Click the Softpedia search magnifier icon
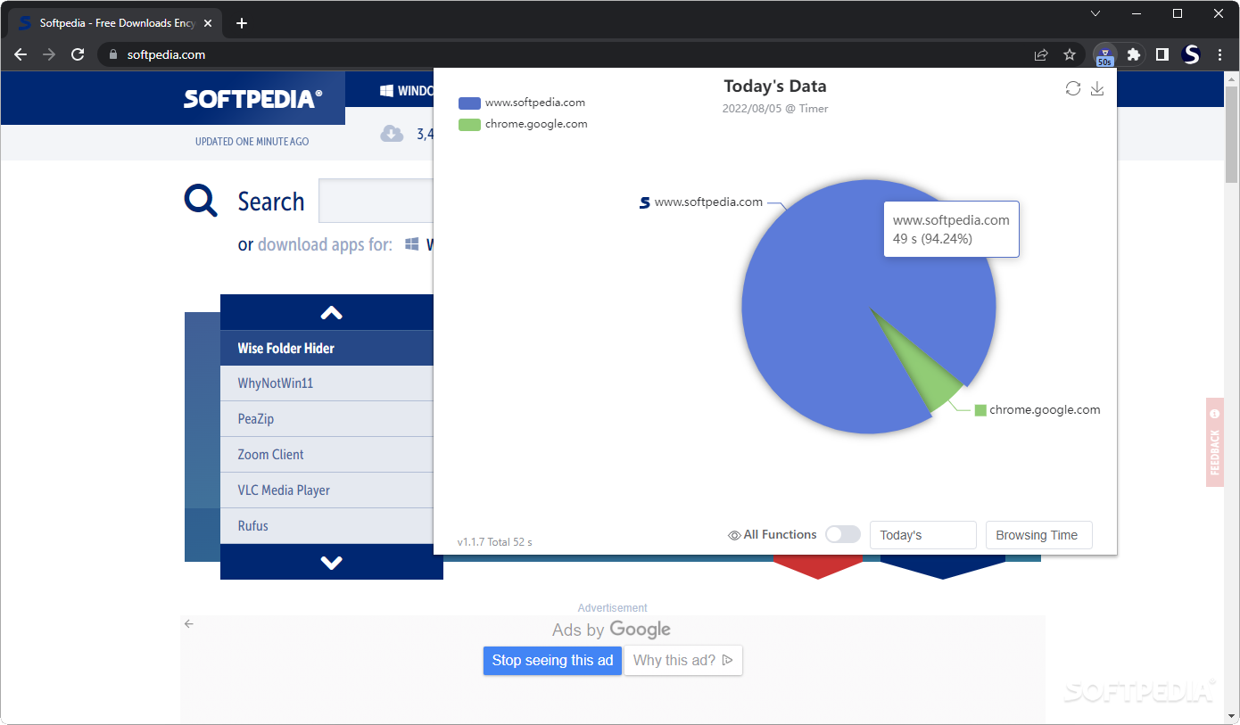This screenshot has width=1240, height=725. click(x=201, y=201)
